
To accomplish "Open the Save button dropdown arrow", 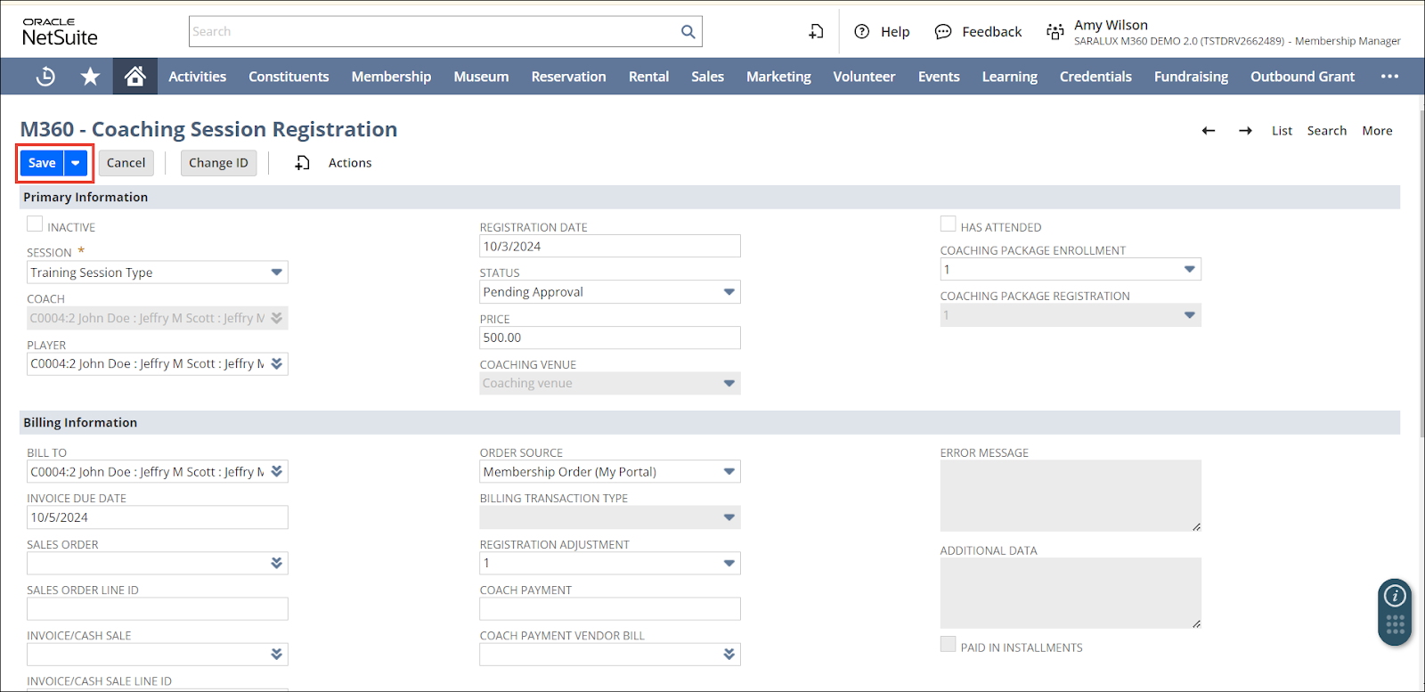I will [76, 163].
